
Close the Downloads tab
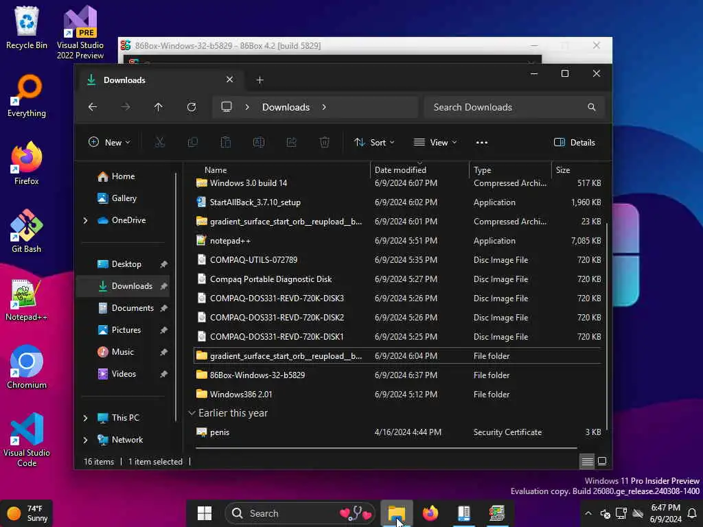(229, 80)
